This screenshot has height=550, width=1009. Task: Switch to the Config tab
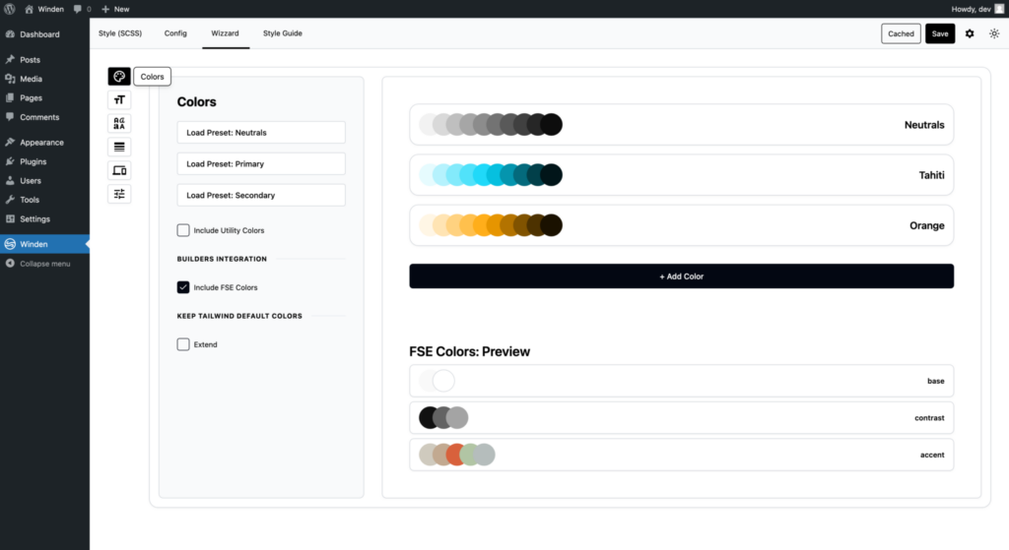point(175,33)
